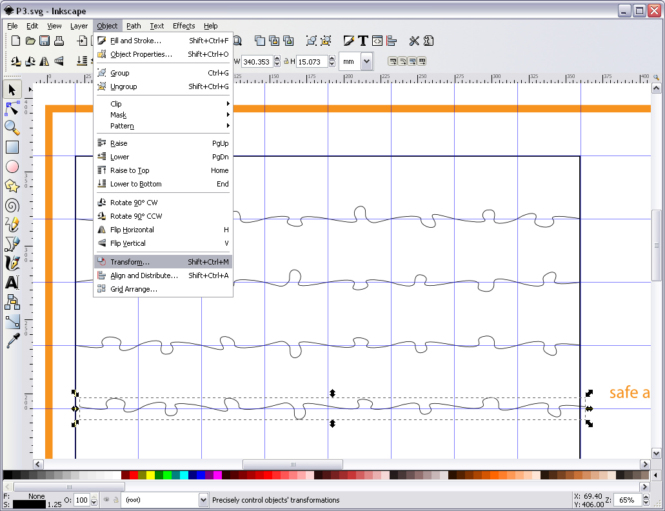665x511 pixels.
Task: Select the Text tool in toolbox
Action: (12, 283)
